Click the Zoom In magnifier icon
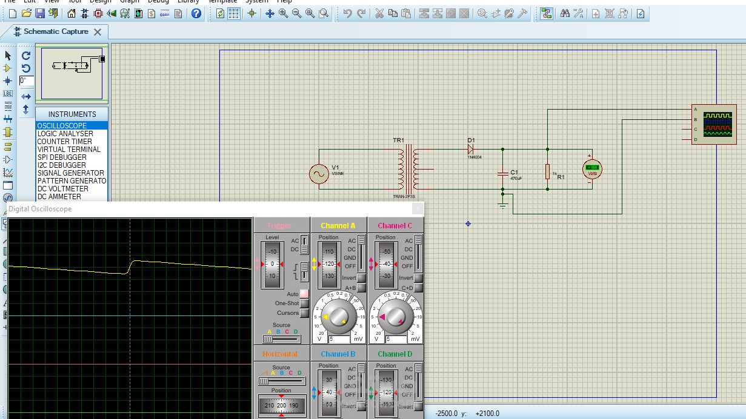This screenshot has height=419, width=746. click(x=284, y=13)
